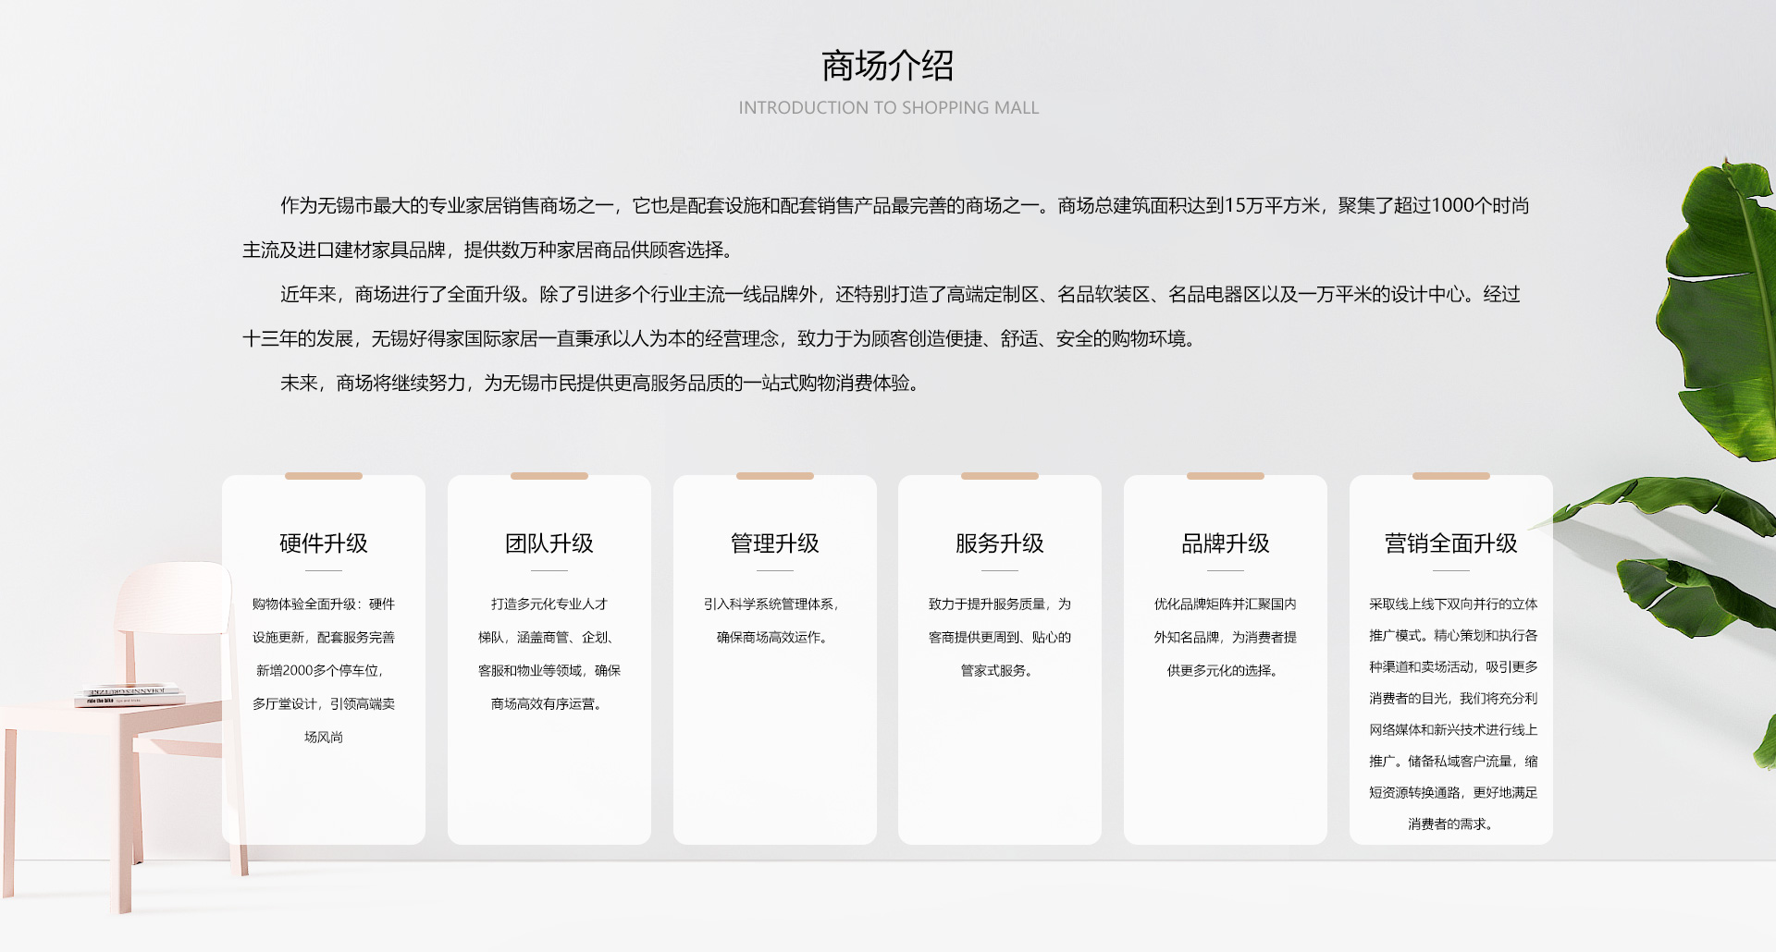1776x952 pixels.
Task: Click the paragraph beginning 作为无锡市最大的
Action: (x=885, y=227)
